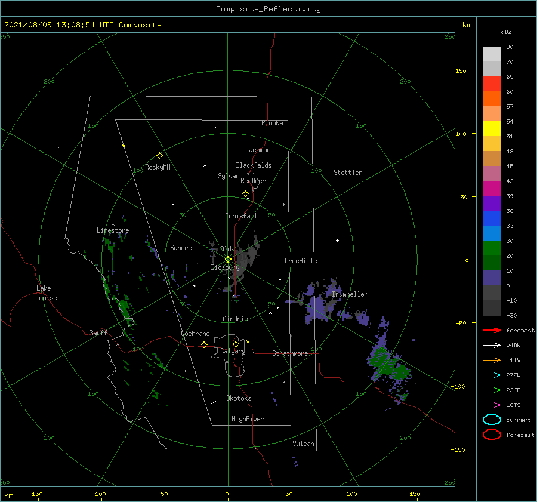Image resolution: width=537 pixels, height=502 pixels.
Task: Pick the 30 dBZ light blue swatch
Action: tap(492, 233)
